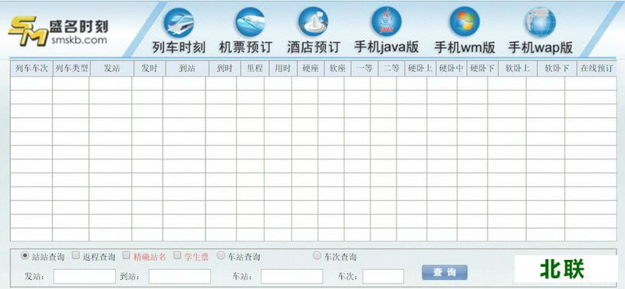The width and height of the screenshot is (625, 289).
Task: Click the smskb.com link text
Action: [x=79, y=40]
